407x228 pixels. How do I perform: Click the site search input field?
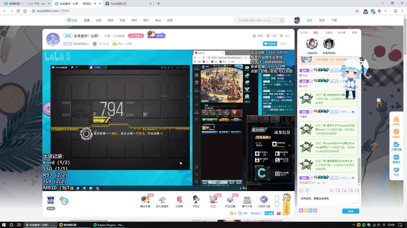point(259,20)
